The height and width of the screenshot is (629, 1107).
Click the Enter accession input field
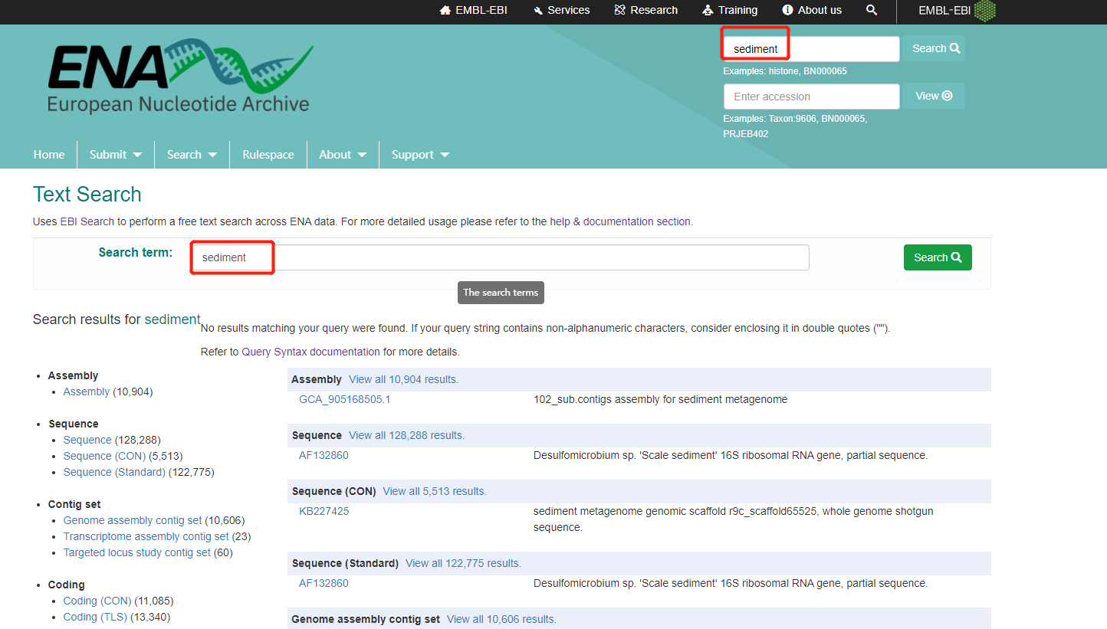point(811,95)
